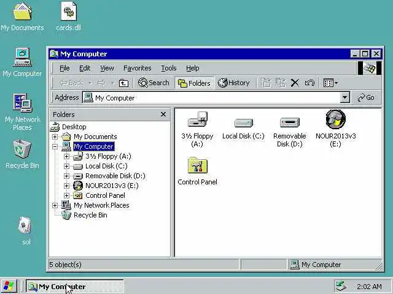Open the Search pane
Viewport: 393px width, 294px height.
tap(154, 83)
